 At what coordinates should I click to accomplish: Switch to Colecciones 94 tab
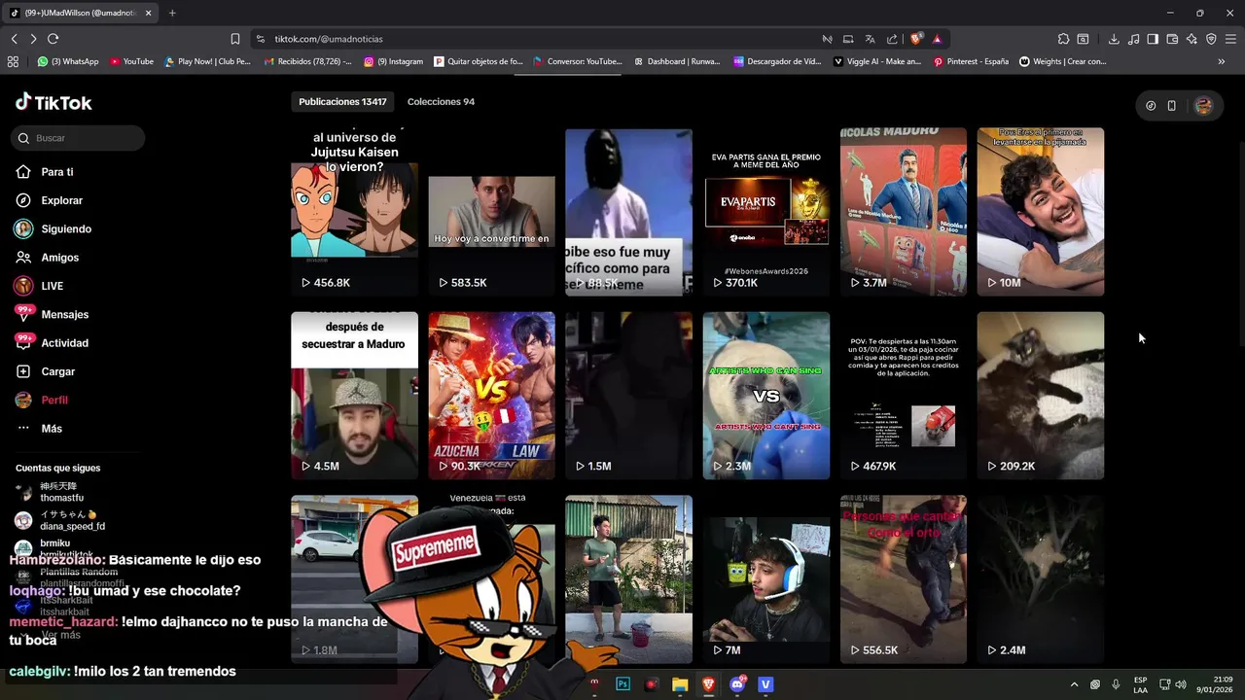[441, 101]
